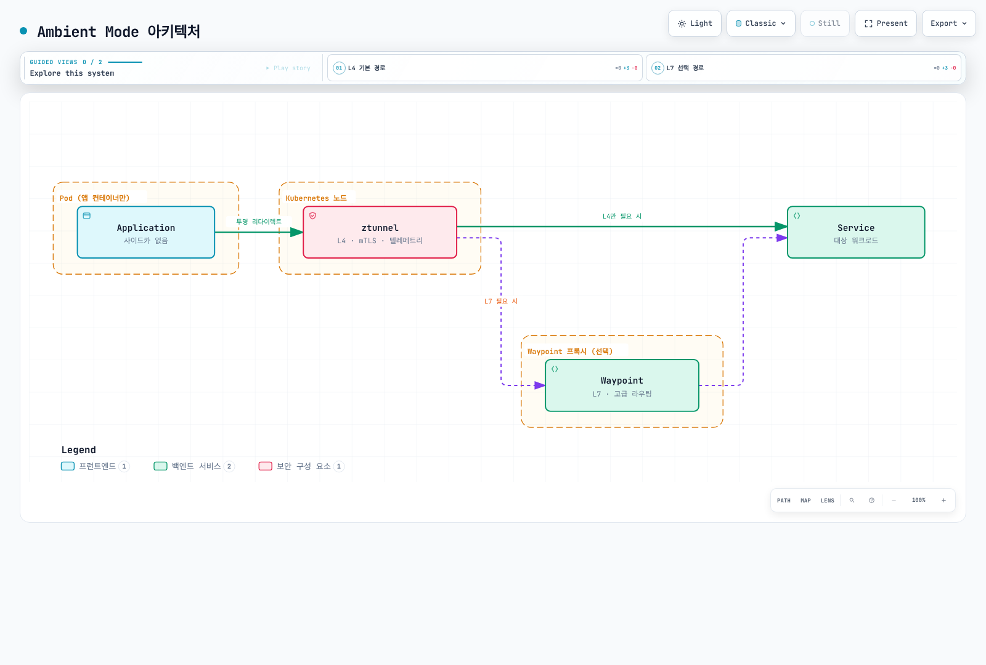
Task: Click the Present button
Action: [x=886, y=23]
